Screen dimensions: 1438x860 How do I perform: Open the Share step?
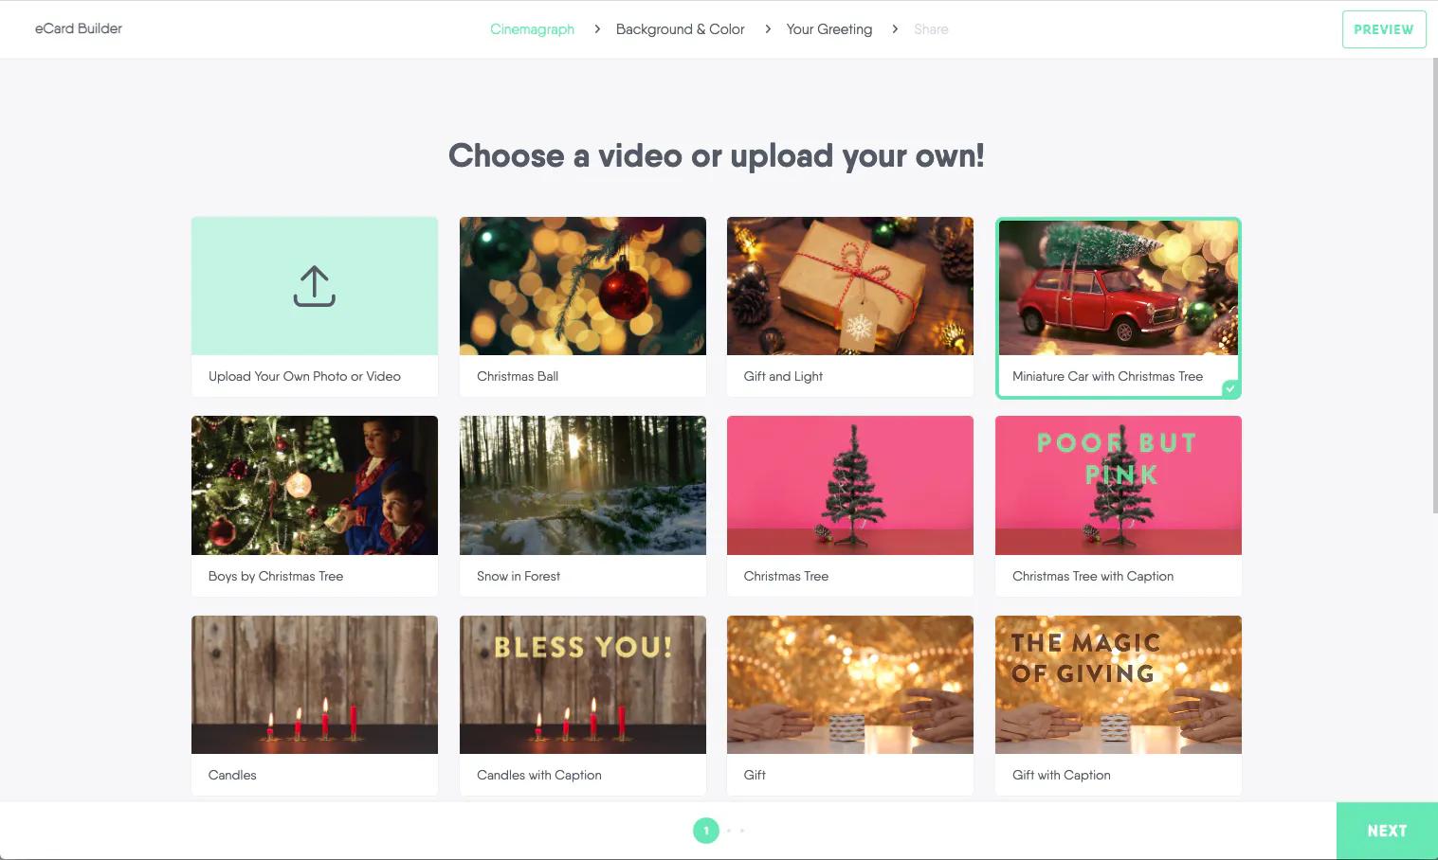931,29
